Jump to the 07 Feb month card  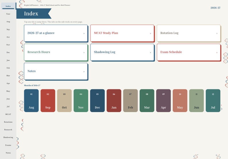point(130,101)
